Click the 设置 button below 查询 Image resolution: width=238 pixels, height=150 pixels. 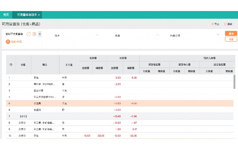tap(231, 39)
